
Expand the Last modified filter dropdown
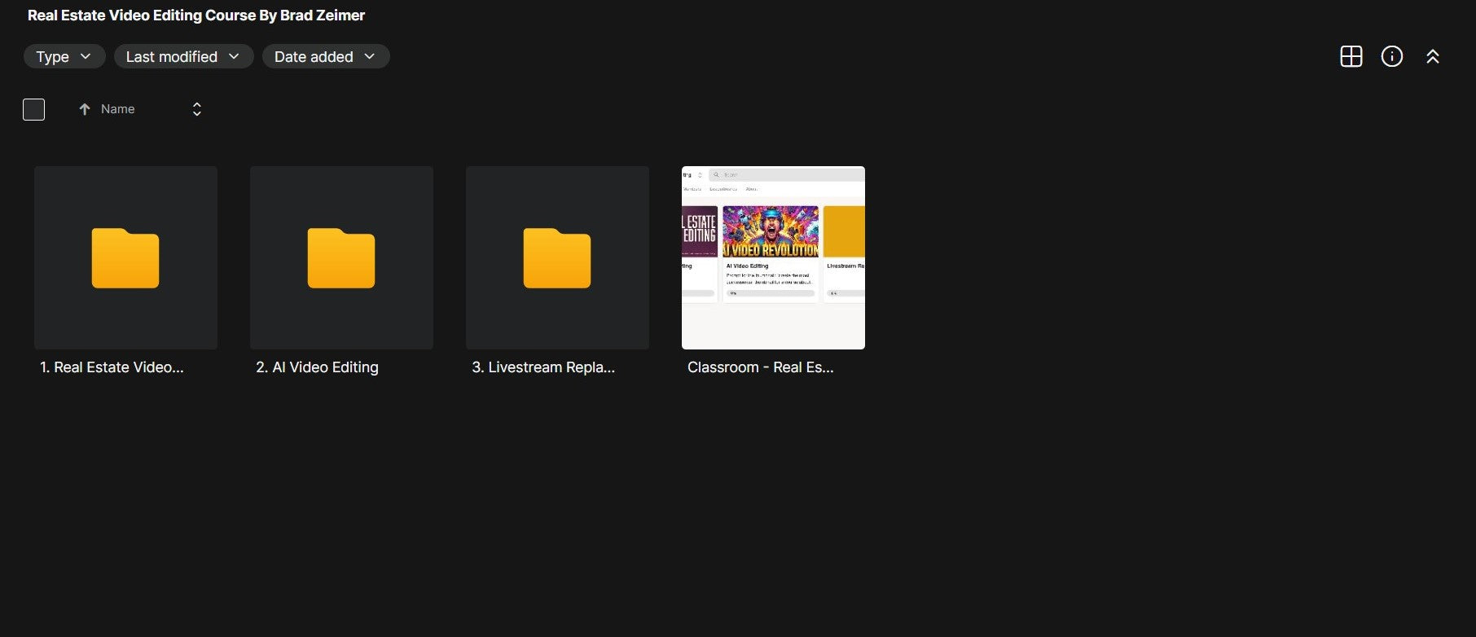coord(183,56)
